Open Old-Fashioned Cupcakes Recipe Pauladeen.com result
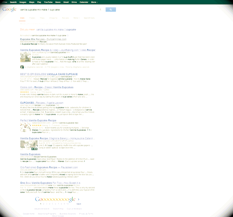Screen dimensions: 233x217 49,167
